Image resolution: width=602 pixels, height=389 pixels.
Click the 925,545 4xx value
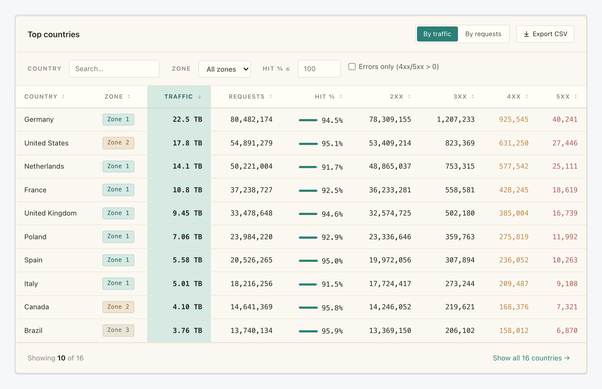point(514,120)
